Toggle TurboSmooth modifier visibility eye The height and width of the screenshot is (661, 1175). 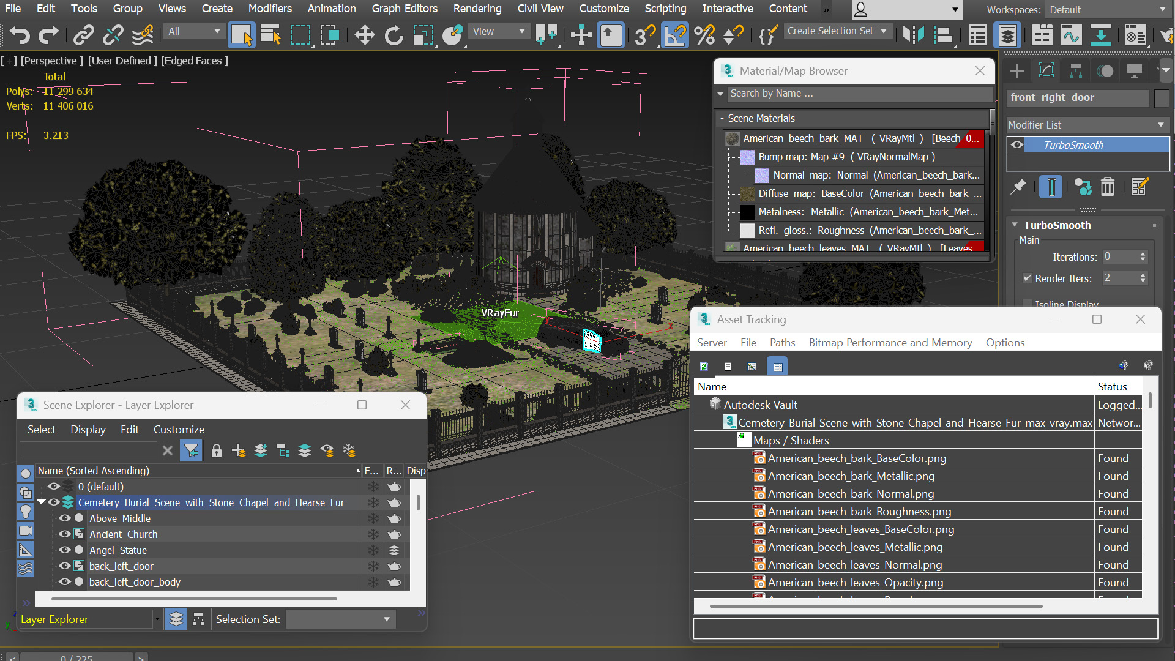click(1017, 144)
